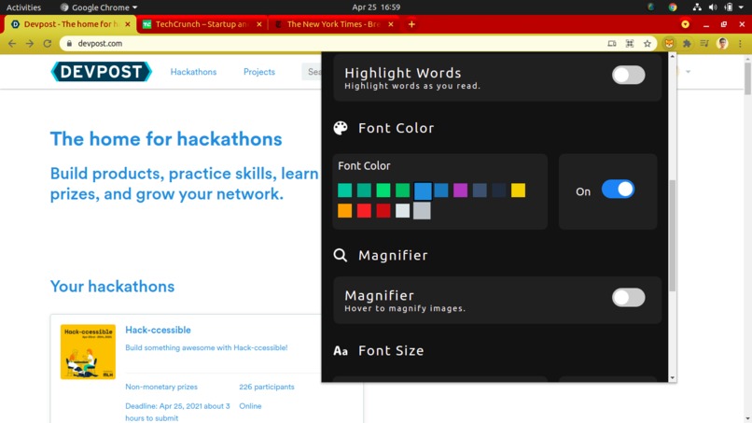Pick the leftmost teal font color swatch

pyautogui.click(x=345, y=190)
